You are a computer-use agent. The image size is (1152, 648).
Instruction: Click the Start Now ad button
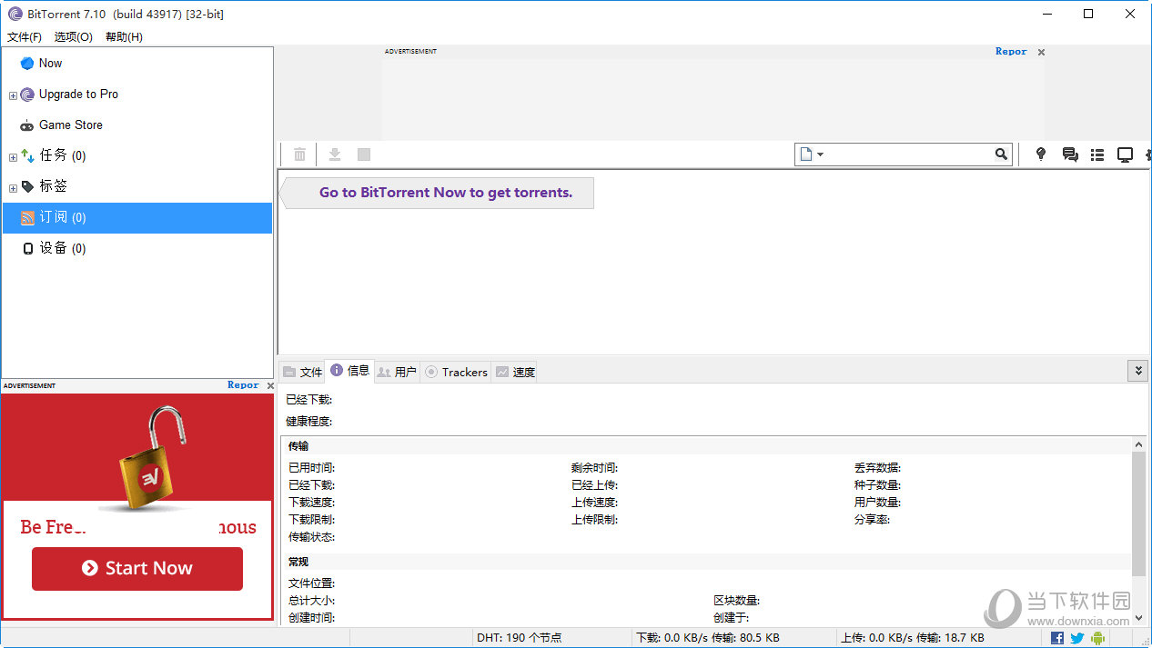point(137,568)
